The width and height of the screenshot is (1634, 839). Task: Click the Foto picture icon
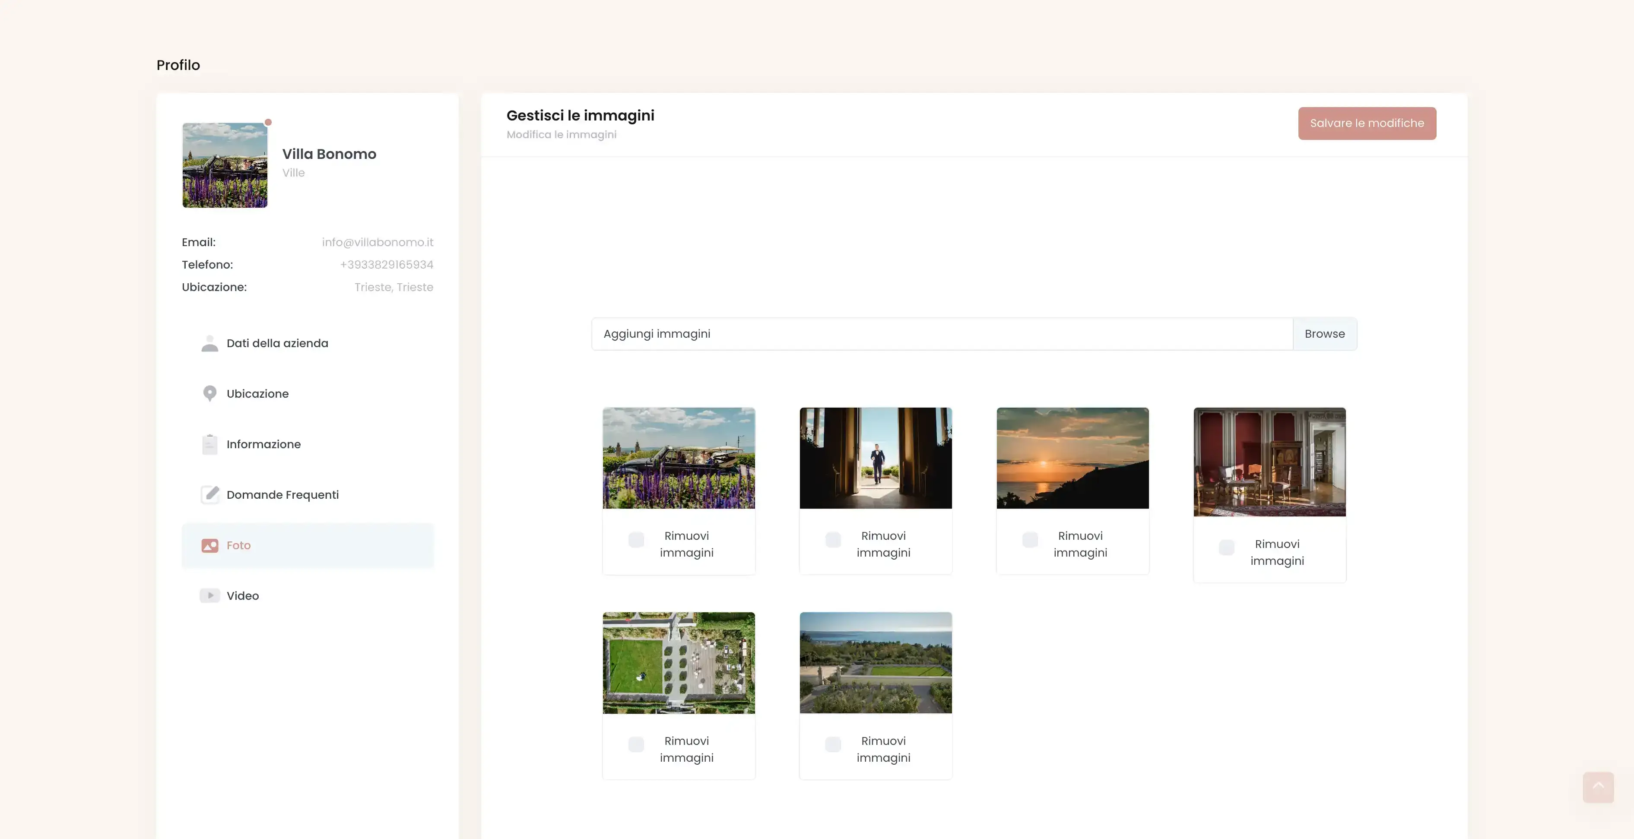(209, 545)
